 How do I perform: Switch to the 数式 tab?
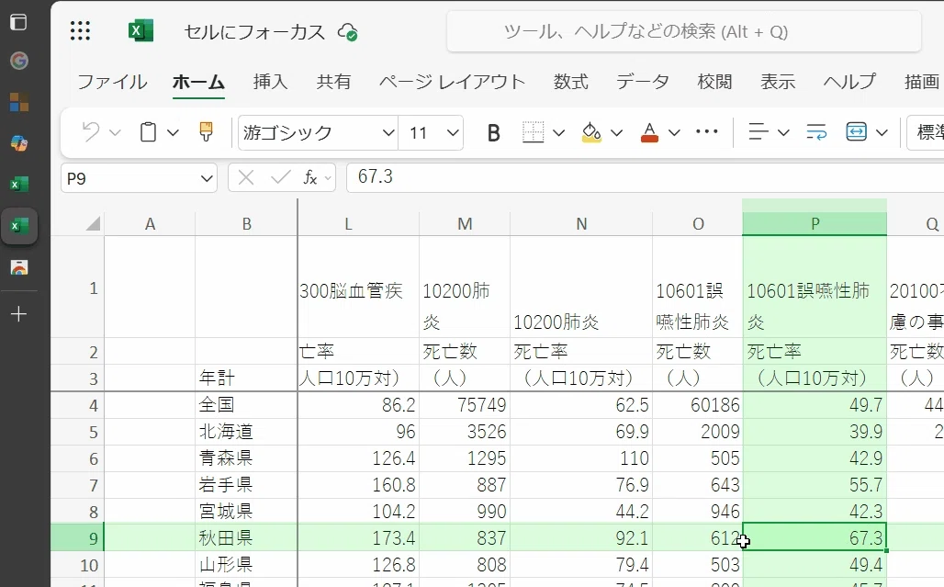click(x=571, y=81)
